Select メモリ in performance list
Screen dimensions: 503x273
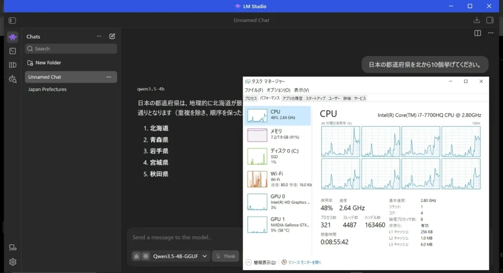point(278,135)
